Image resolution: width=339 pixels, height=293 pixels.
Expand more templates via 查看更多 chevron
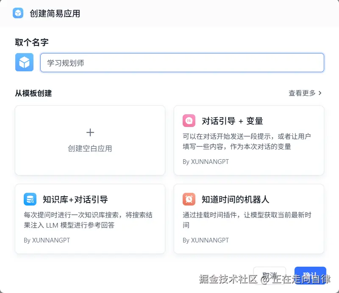(320, 93)
